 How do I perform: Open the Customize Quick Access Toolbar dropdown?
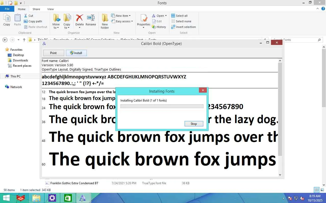(21, 3)
